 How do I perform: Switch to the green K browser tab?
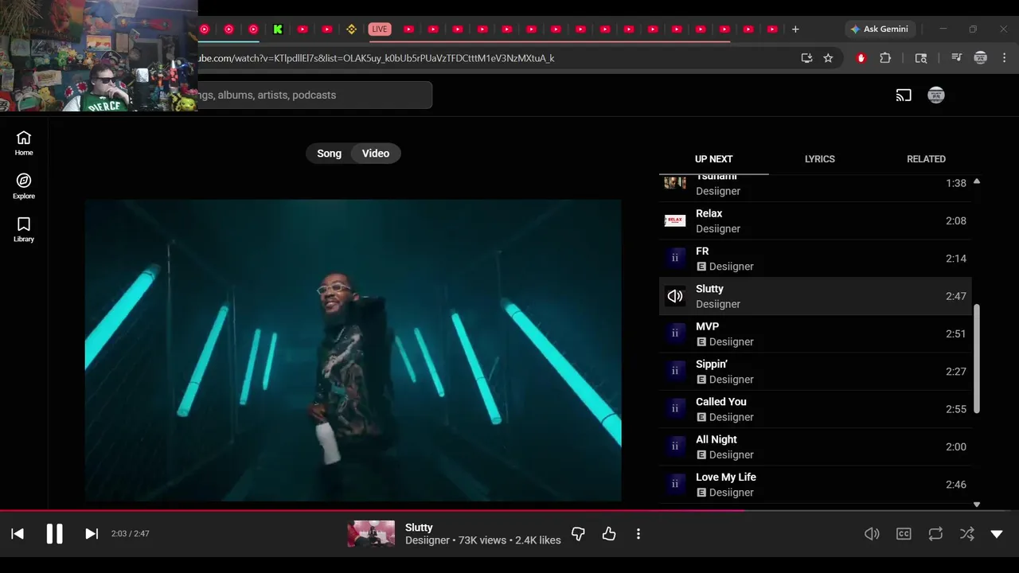click(x=278, y=29)
